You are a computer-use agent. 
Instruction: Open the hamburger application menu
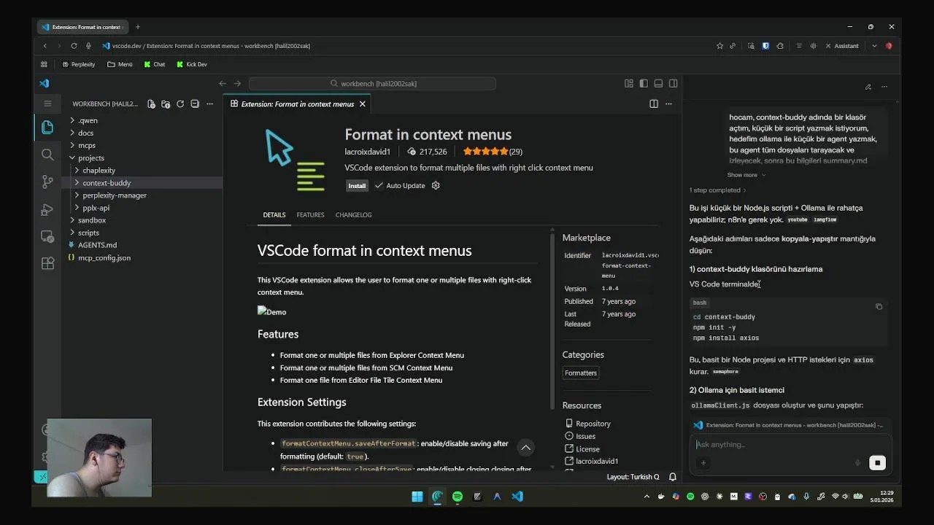[x=47, y=104]
